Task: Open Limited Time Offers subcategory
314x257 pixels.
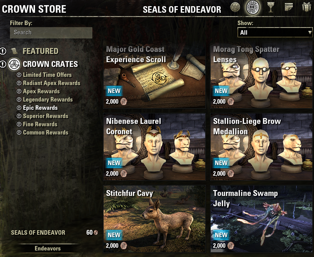Action: point(47,75)
